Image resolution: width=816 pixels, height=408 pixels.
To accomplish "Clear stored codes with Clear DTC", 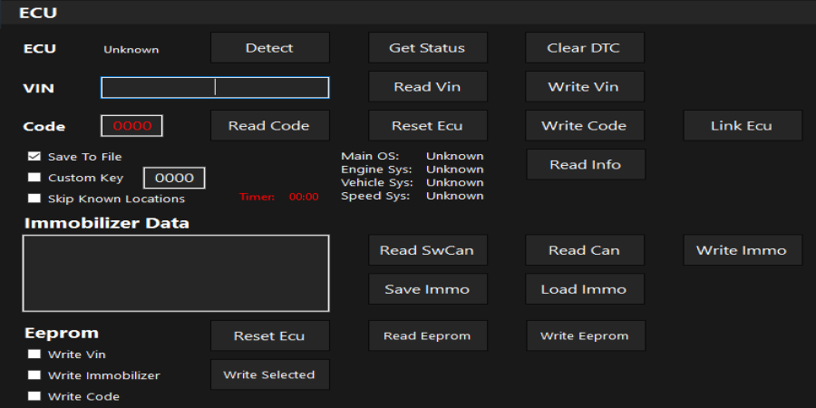I will click(585, 48).
